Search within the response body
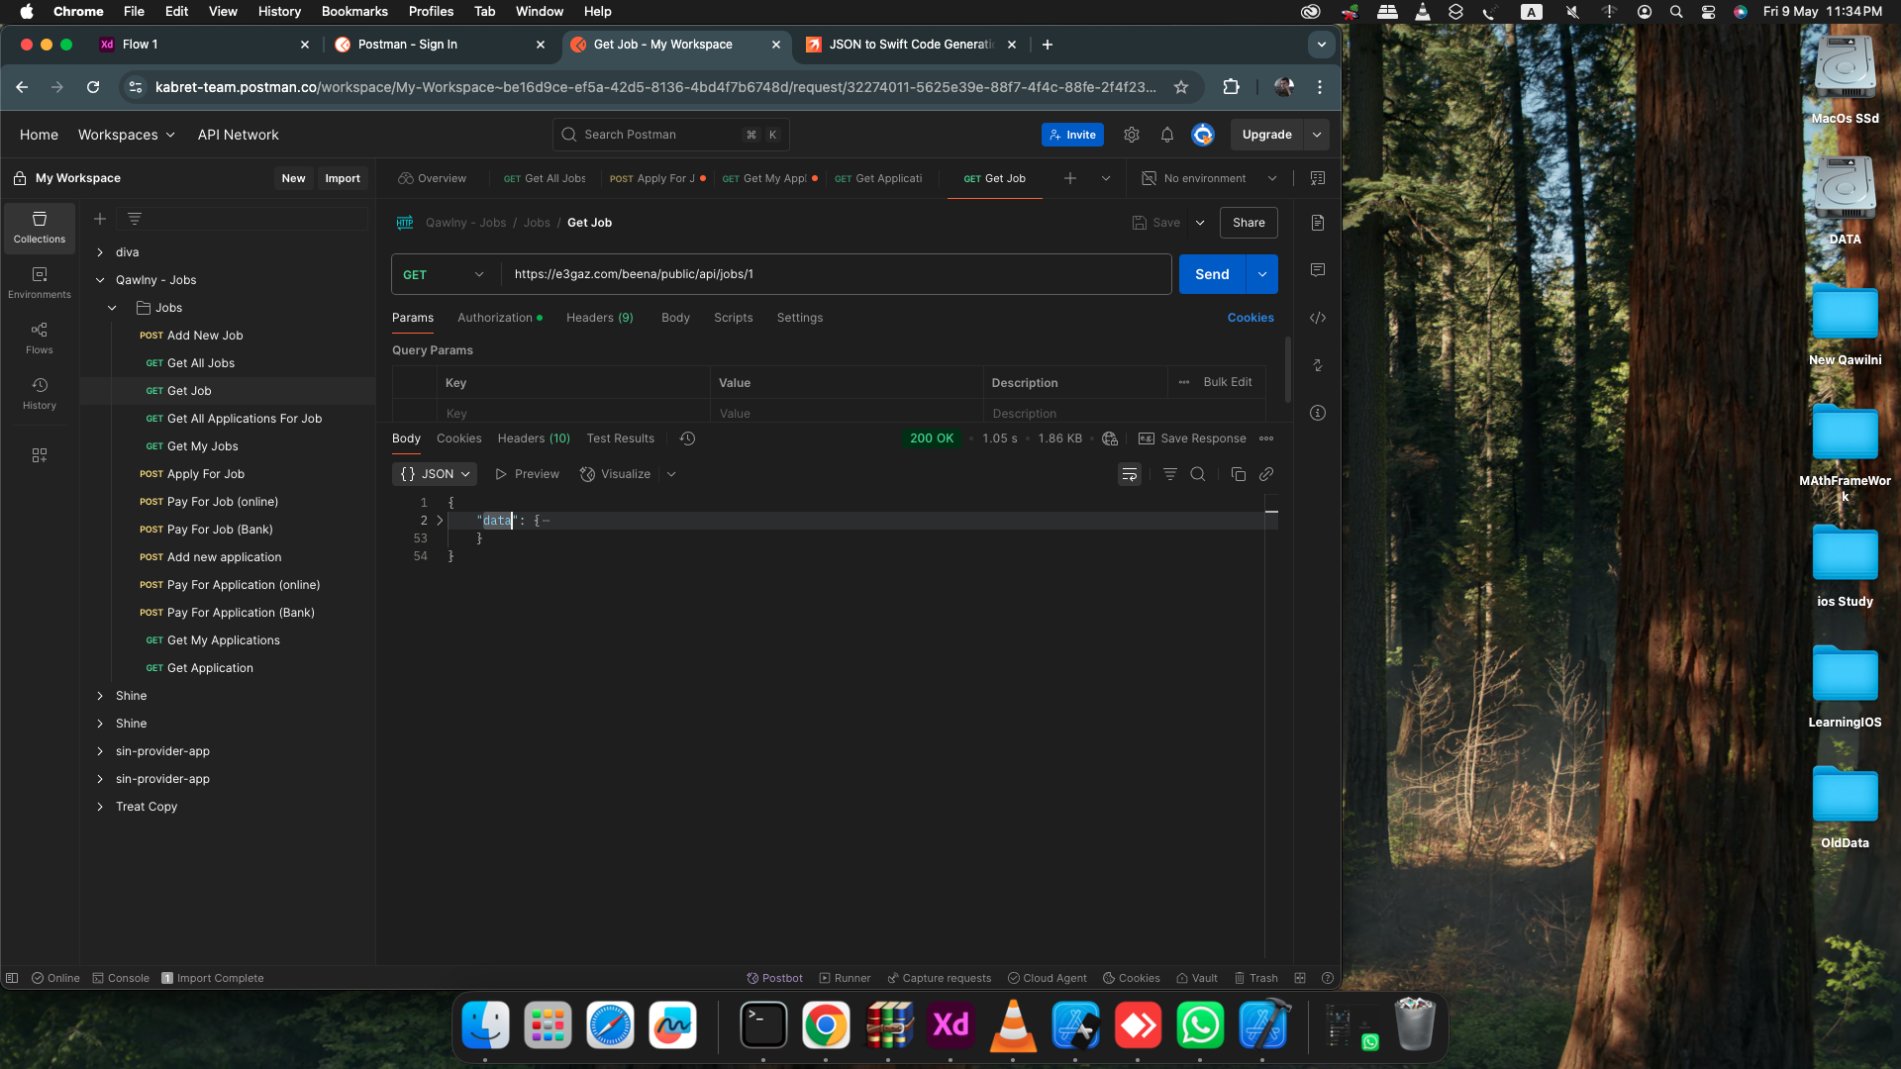This screenshot has height=1069, width=1901. click(x=1198, y=474)
